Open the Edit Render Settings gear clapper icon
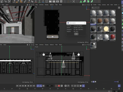The image size is (123, 92). tap(57, 1)
